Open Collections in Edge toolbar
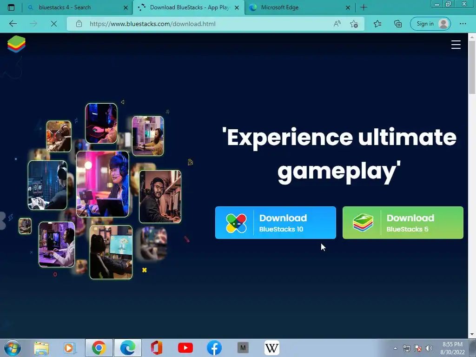This screenshot has width=476, height=357. point(398,24)
